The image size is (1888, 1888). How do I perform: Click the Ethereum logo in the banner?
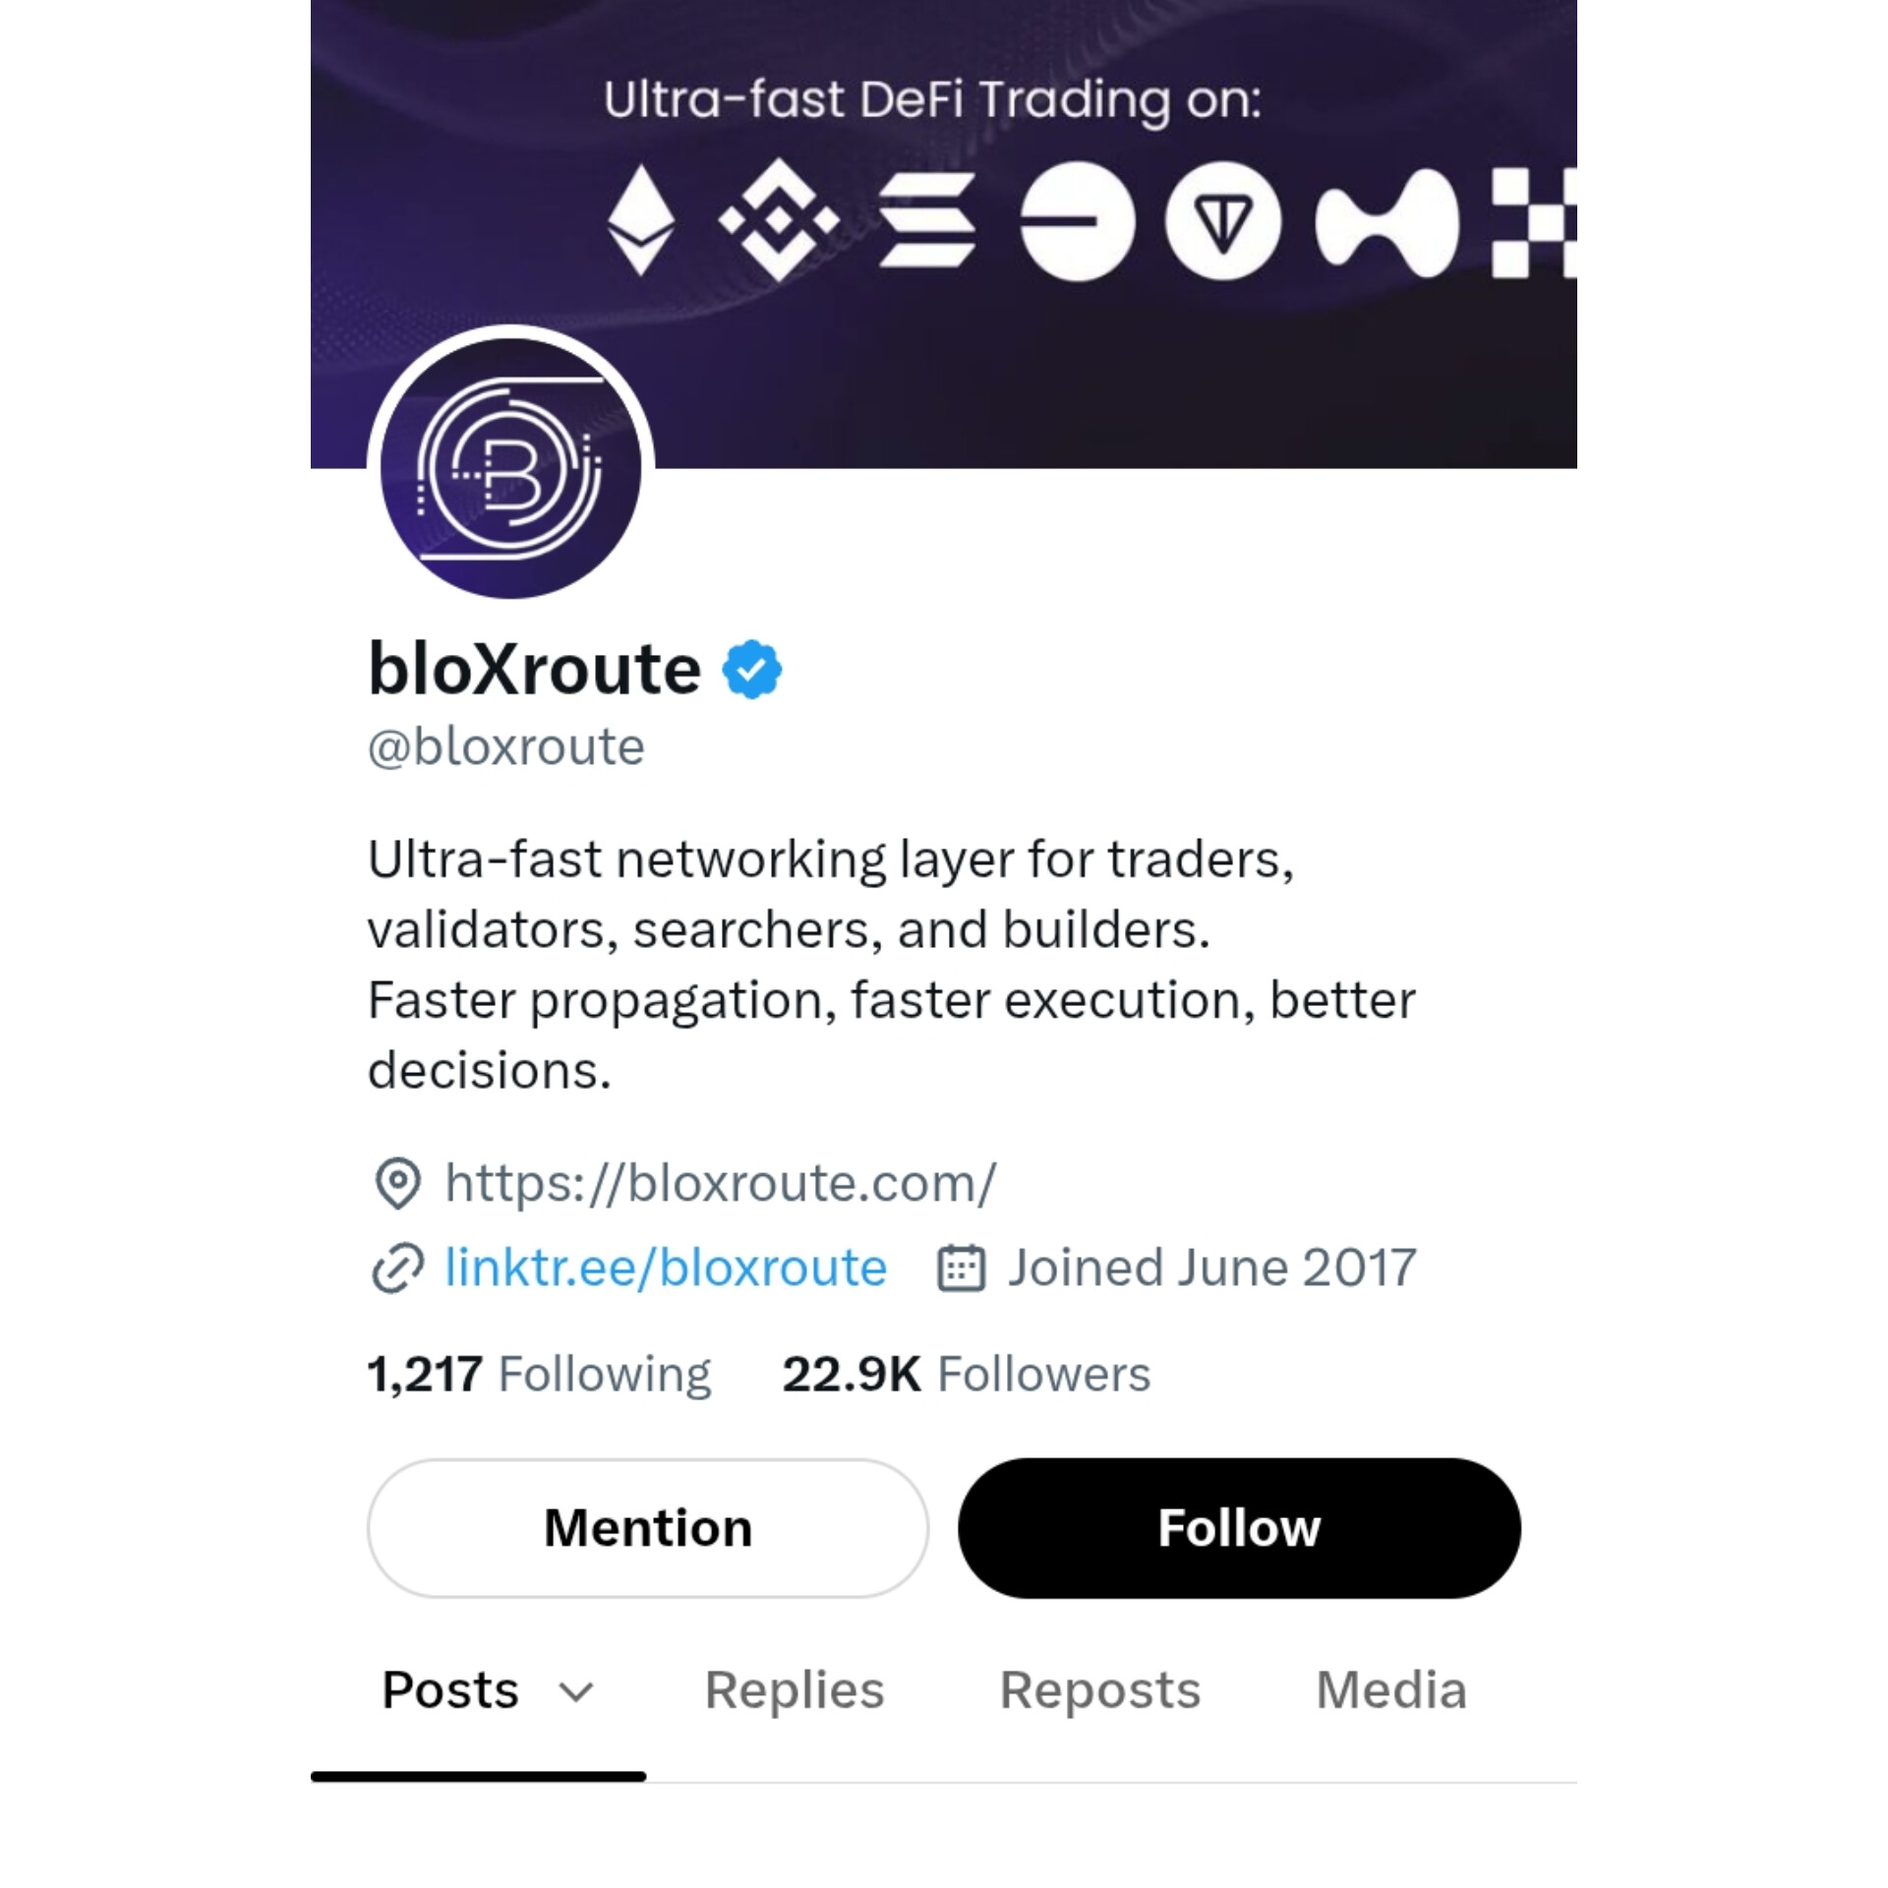click(641, 219)
